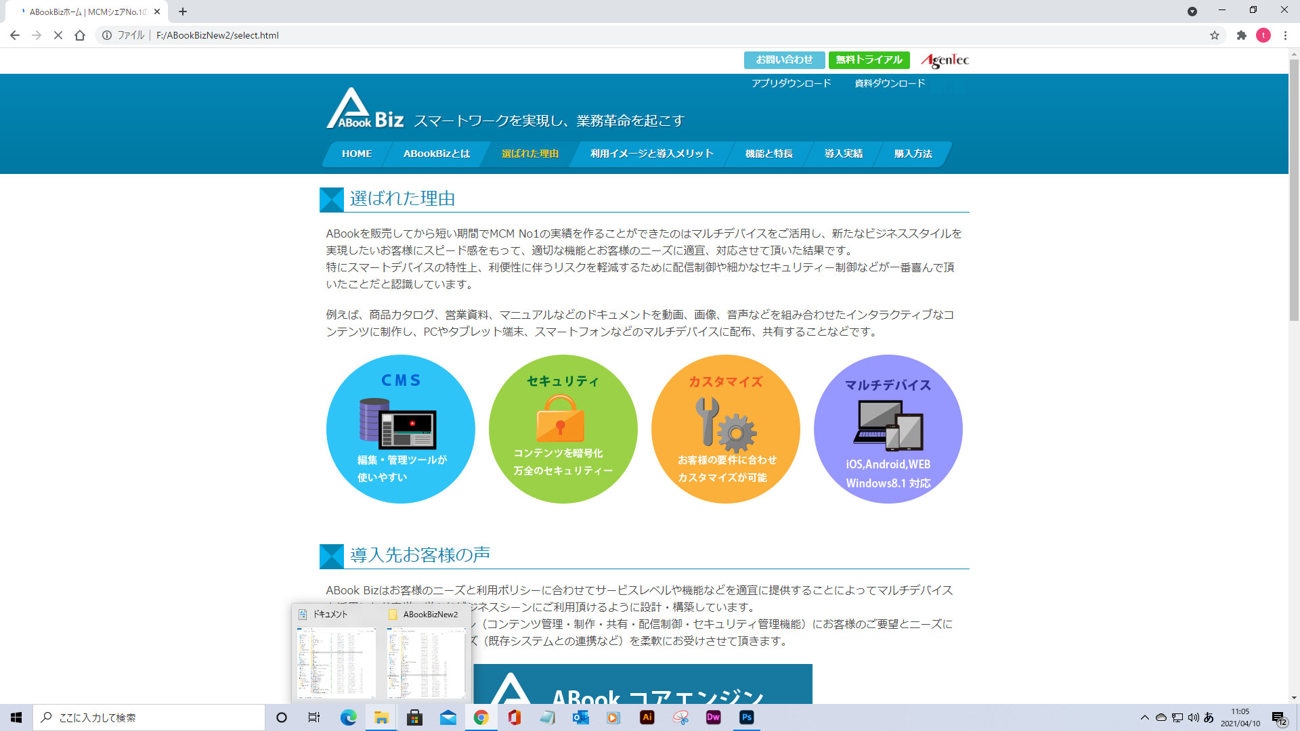Screen dimensions: 1300x731
Task: Open the 導入実績 navigation tab
Action: pos(843,154)
